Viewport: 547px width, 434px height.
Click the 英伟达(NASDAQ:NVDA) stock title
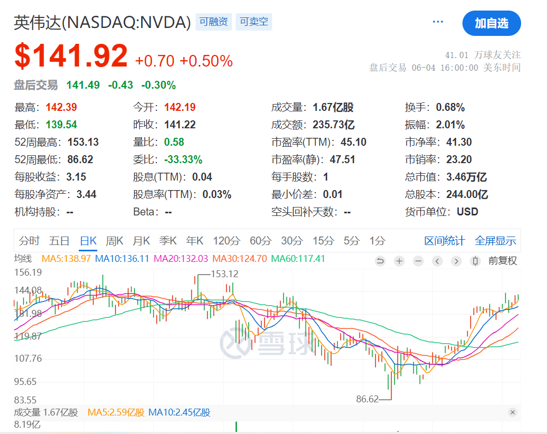click(102, 22)
